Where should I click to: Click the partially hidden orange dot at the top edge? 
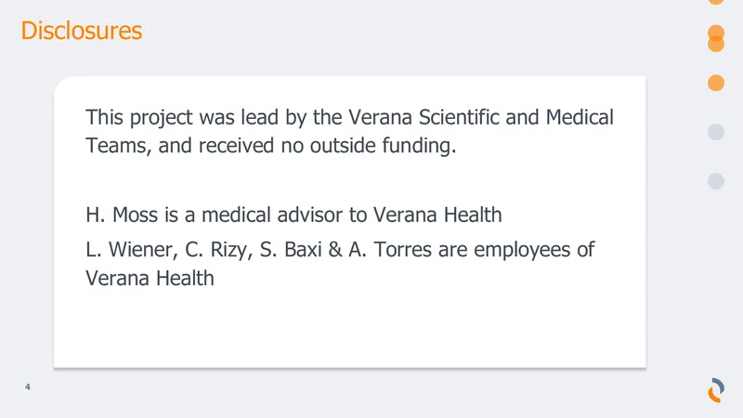pyautogui.click(x=716, y=2)
